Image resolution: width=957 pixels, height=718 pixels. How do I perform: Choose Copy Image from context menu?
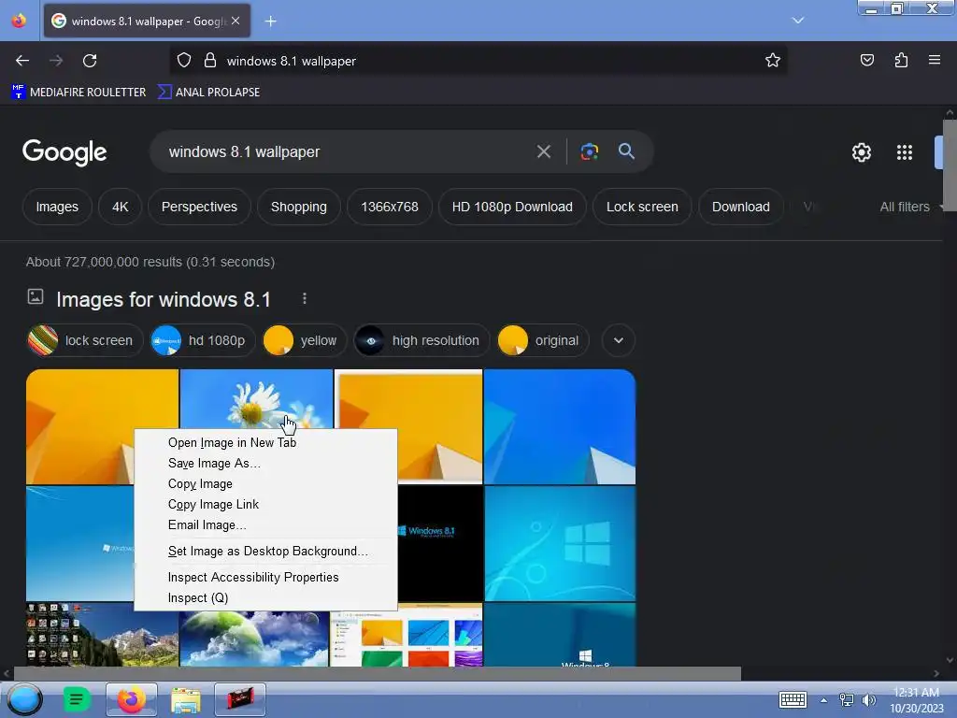(265, 484)
